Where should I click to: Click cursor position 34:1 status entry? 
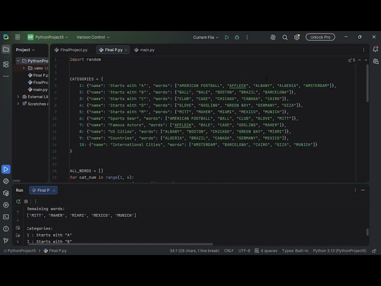[195, 251]
